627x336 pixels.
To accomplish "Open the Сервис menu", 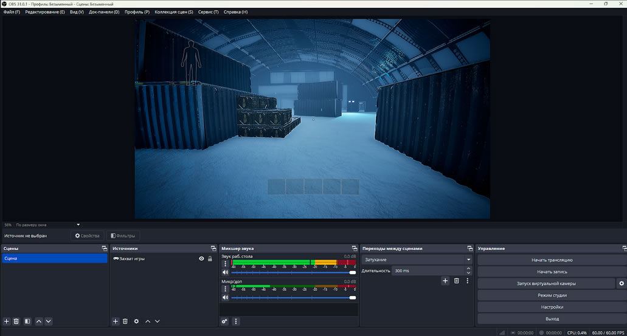I will tap(209, 12).
